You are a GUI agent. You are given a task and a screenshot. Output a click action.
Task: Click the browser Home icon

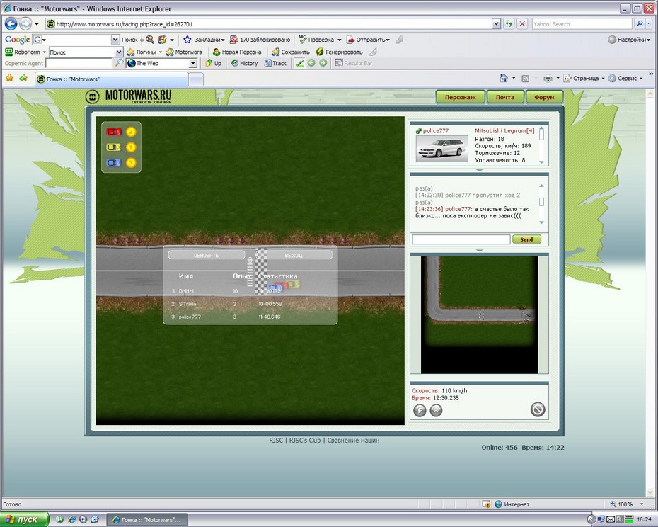click(x=504, y=78)
